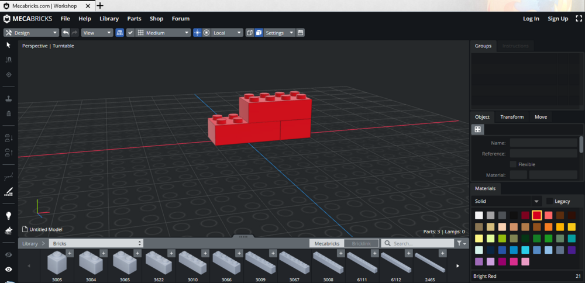585x283 pixels.
Task: Open the library filter funnel icon
Action: tap(462, 243)
